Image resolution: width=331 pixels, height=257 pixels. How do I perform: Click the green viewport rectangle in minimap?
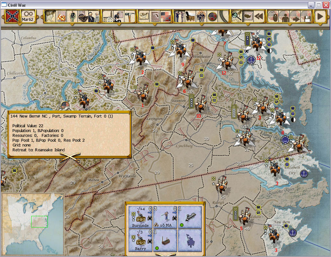40,222
